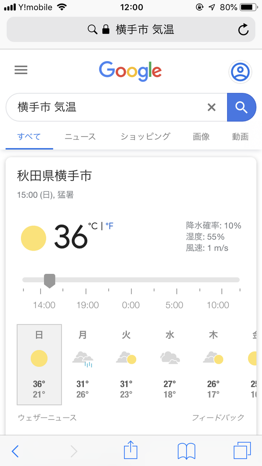Open the Google hamburger menu
Image resolution: width=262 pixels, height=466 pixels.
coord(21,70)
